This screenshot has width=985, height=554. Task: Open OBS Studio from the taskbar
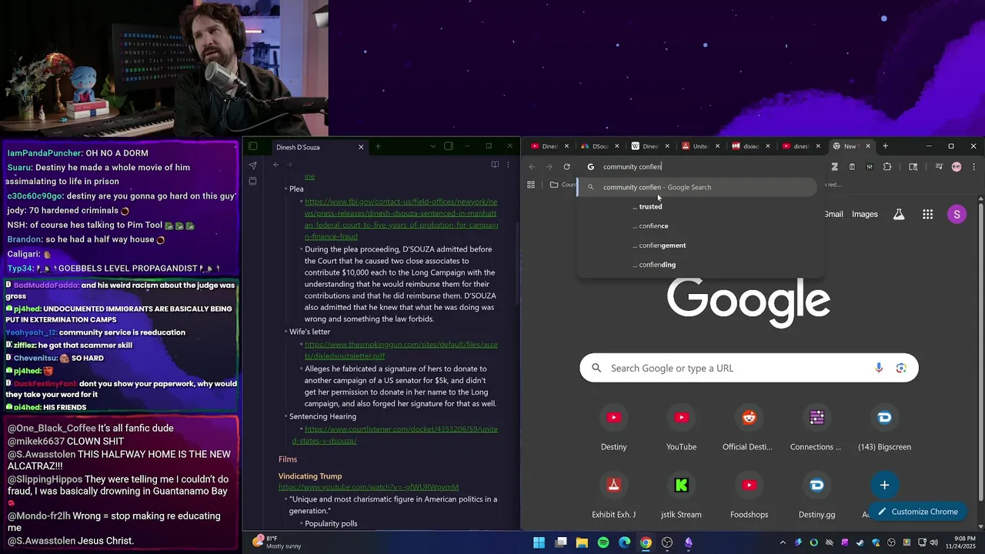667,542
